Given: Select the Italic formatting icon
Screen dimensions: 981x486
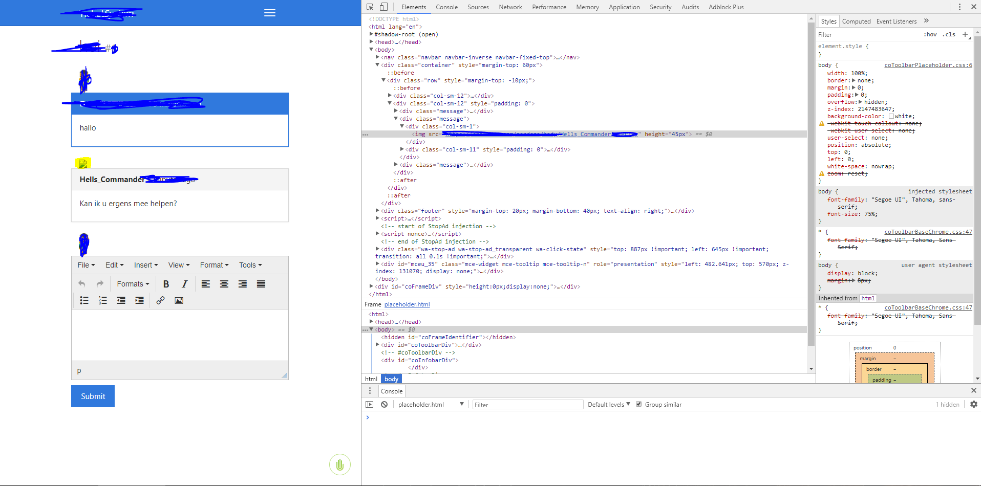Looking at the screenshot, I should (184, 283).
